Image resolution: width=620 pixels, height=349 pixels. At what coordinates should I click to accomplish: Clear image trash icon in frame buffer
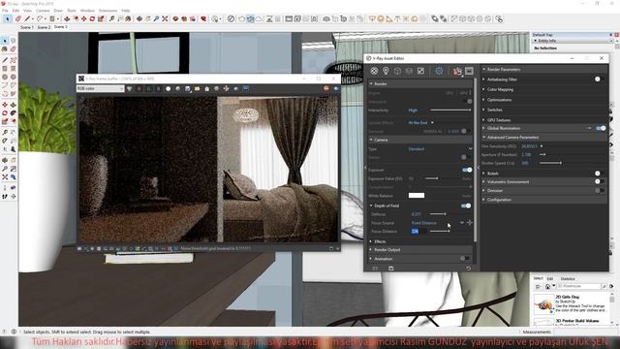[206, 88]
